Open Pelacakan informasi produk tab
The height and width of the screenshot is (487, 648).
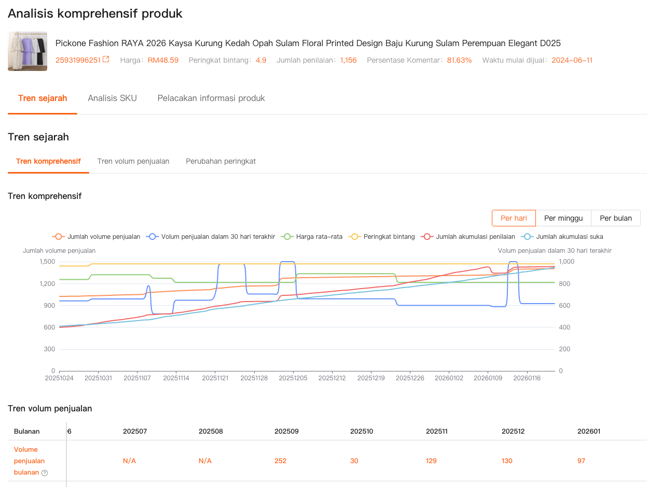click(211, 98)
